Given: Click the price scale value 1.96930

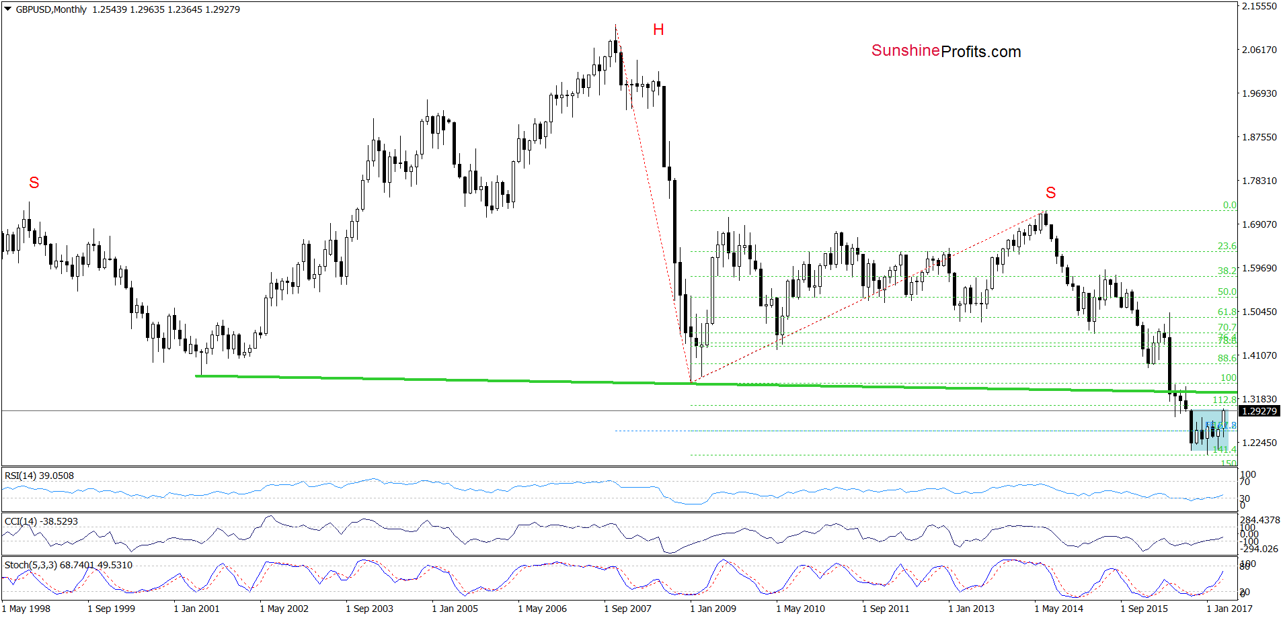Looking at the screenshot, I should click(1259, 93).
